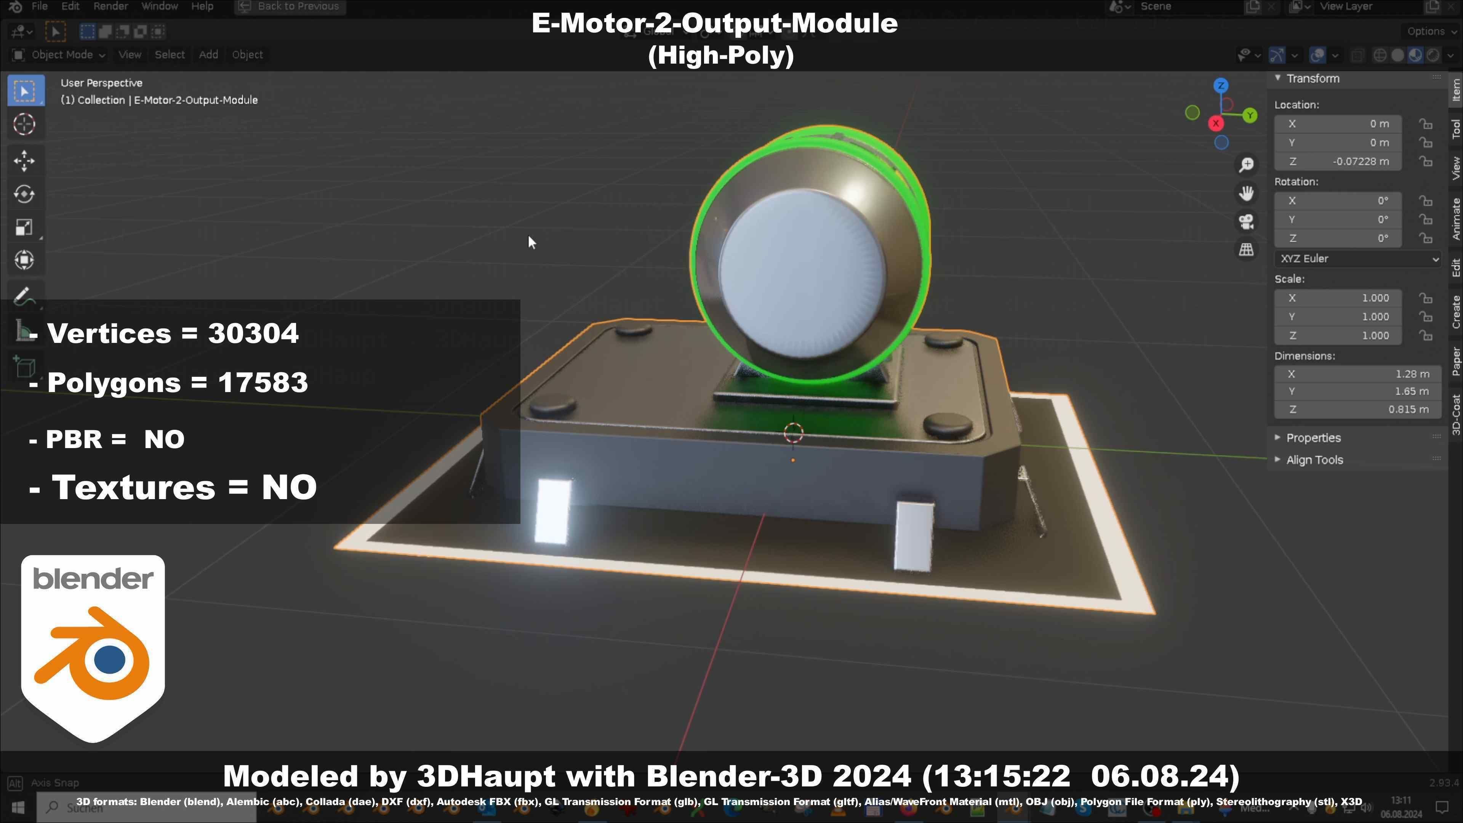This screenshot has height=823, width=1463.
Task: Open the editor type dropdown
Action: coord(22,31)
